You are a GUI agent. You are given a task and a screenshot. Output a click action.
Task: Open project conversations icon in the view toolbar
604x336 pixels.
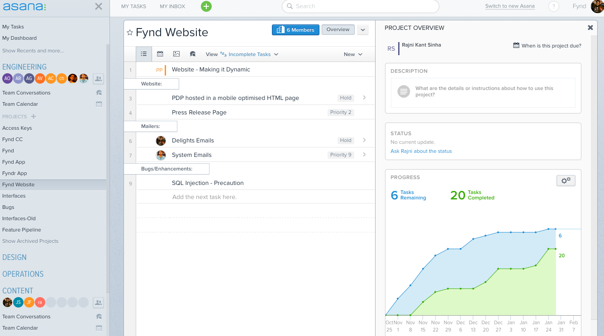tap(193, 54)
